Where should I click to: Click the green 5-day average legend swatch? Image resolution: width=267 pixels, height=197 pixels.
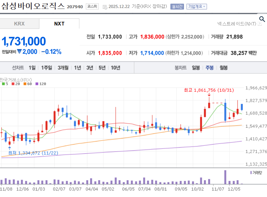[x=3, y=84]
